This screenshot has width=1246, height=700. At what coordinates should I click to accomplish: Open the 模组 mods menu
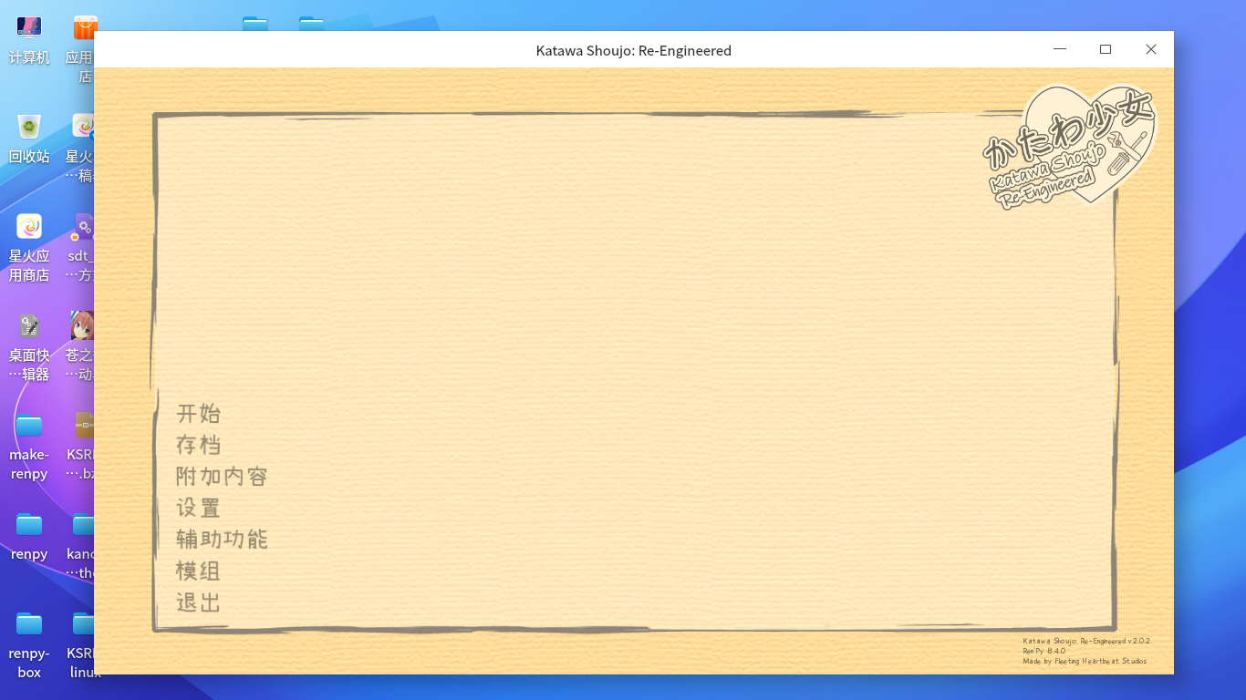(199, 571)
